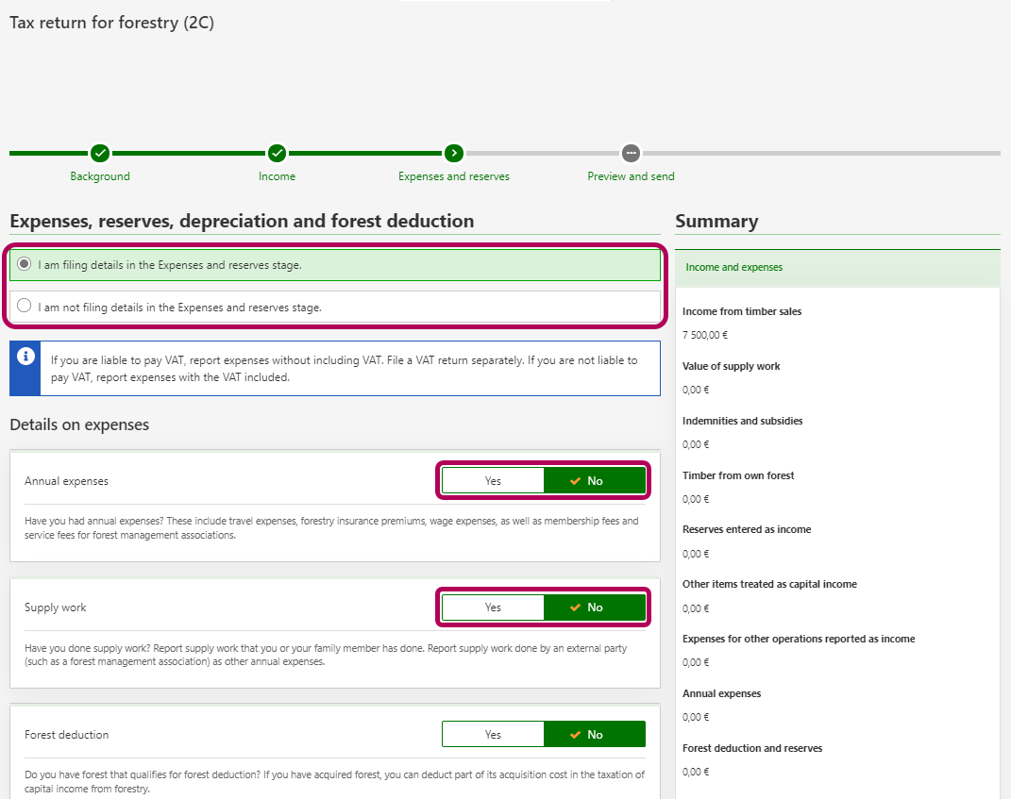Select "I am filing details" radio option
This screenshot has width=1011, height=799.
[25, 265]
